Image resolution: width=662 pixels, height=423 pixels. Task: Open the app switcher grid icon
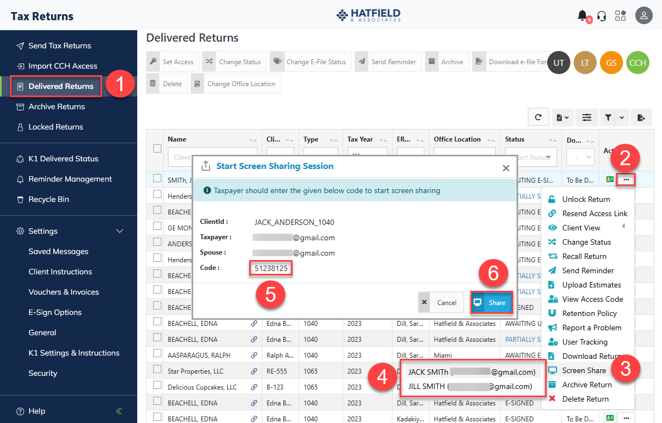(x=620, y=15)
